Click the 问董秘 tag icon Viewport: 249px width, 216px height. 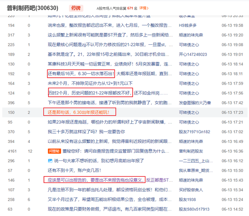[x=54, y=151]
